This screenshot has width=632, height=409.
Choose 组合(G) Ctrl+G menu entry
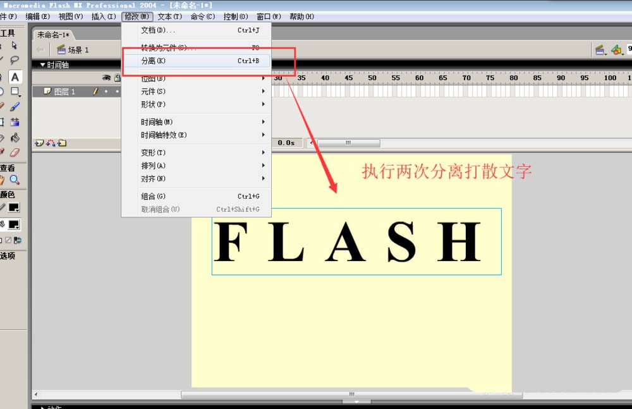coord(197,197)
